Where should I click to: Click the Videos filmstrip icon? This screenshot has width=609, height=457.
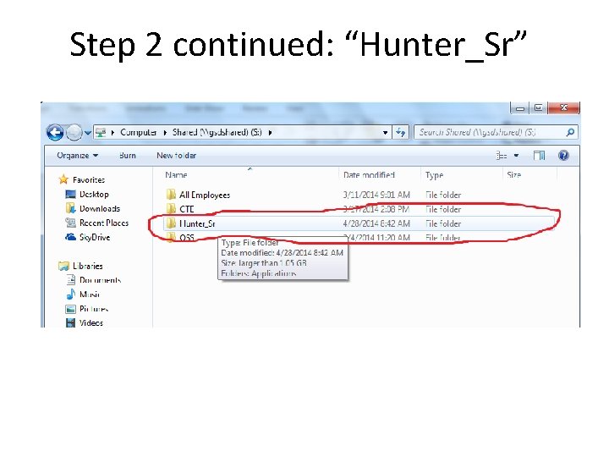tap(70, 323)
